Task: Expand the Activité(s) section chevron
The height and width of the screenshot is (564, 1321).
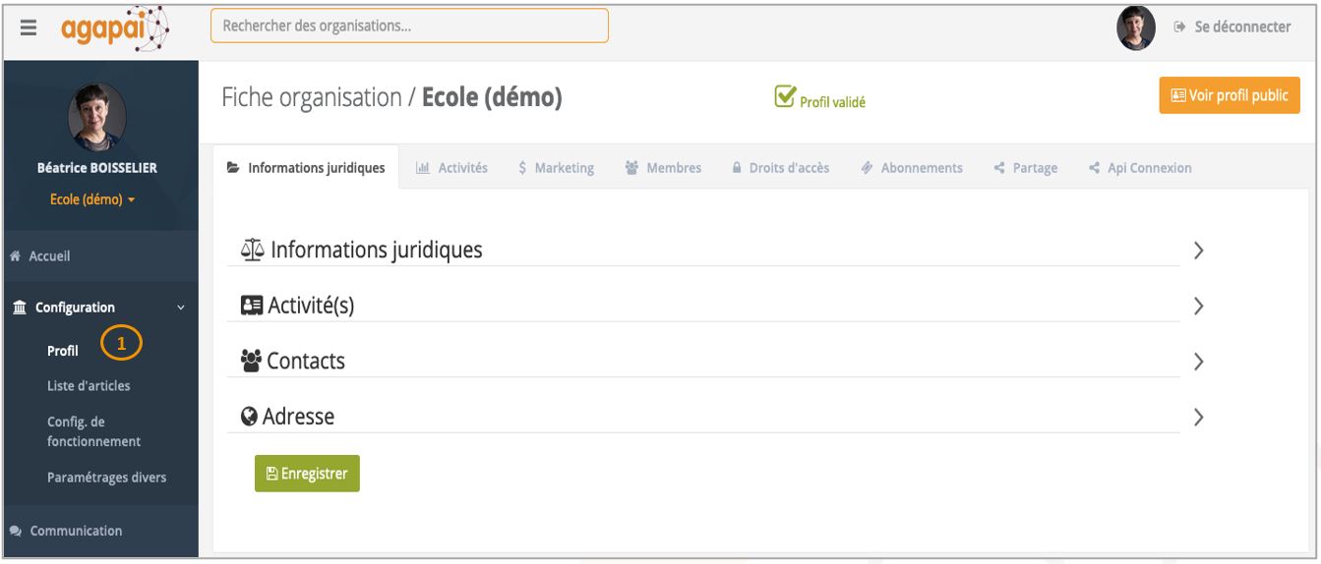Action: [x=1198, y=306]
